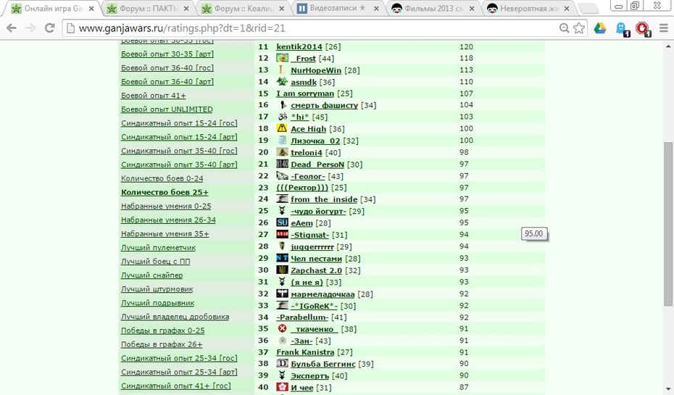Open player profile мармеладочкаа

[x=323, y=294]
